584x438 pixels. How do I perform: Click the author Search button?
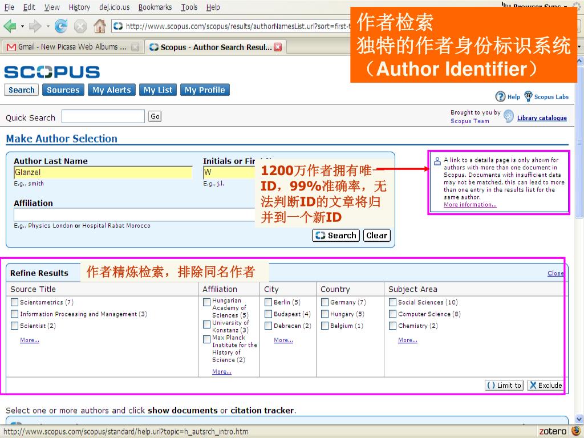coord(335,236)
